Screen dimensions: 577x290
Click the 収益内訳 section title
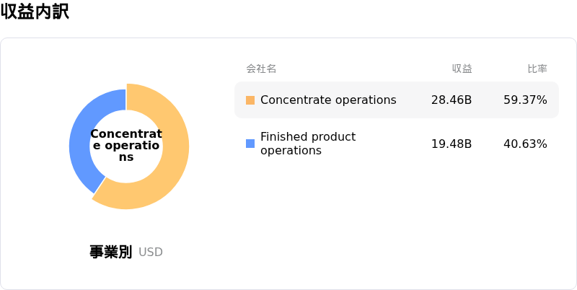click(x=35, y=12)
